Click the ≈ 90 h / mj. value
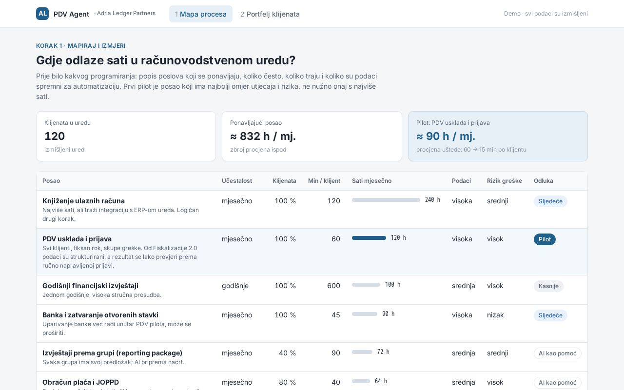Screen dimensions: 624x390 446,136
